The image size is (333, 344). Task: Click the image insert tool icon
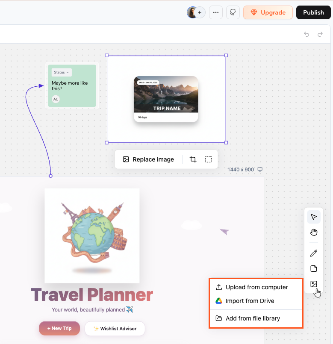pyautogui.click(x=314, y=284)
